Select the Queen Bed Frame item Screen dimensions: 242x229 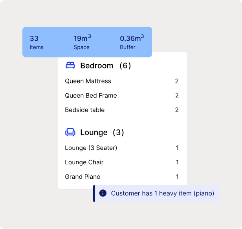(91, 95)
